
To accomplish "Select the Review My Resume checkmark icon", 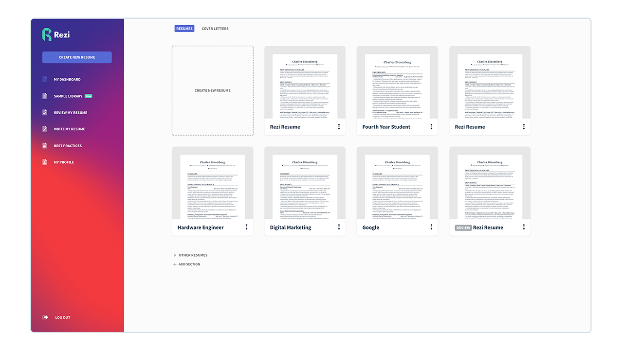I will [x=45, y=113].
